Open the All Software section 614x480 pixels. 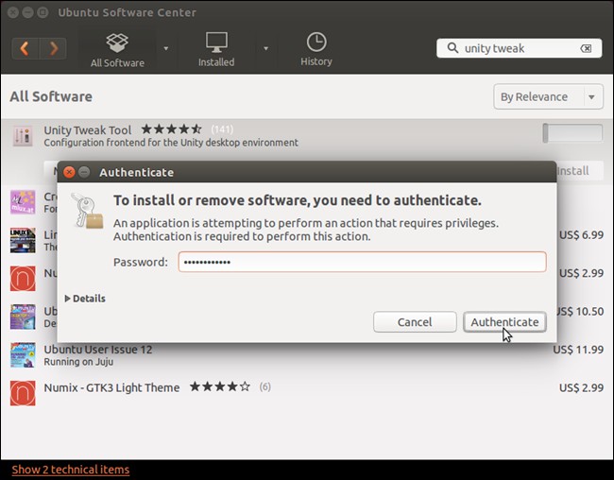tap(117, 50)
